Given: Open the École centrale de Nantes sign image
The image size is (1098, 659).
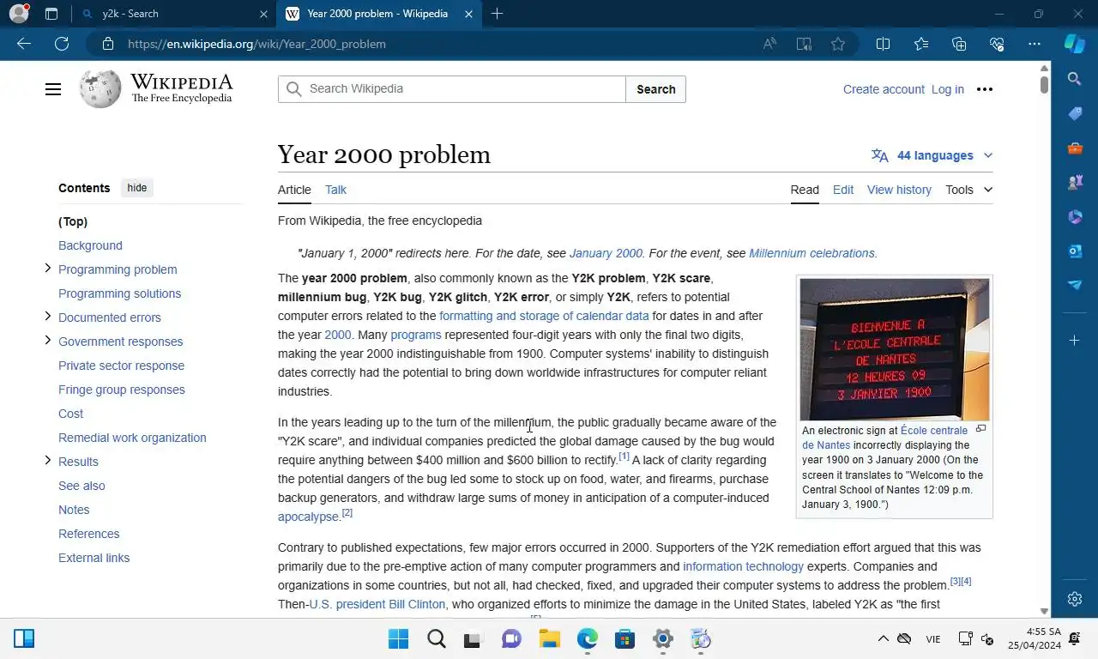Looking at the screenshot, I should click(895, 349).
